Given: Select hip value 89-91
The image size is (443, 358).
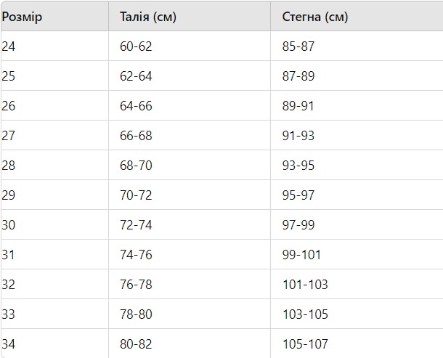Looking at the screenshot, I should [298, 106].
